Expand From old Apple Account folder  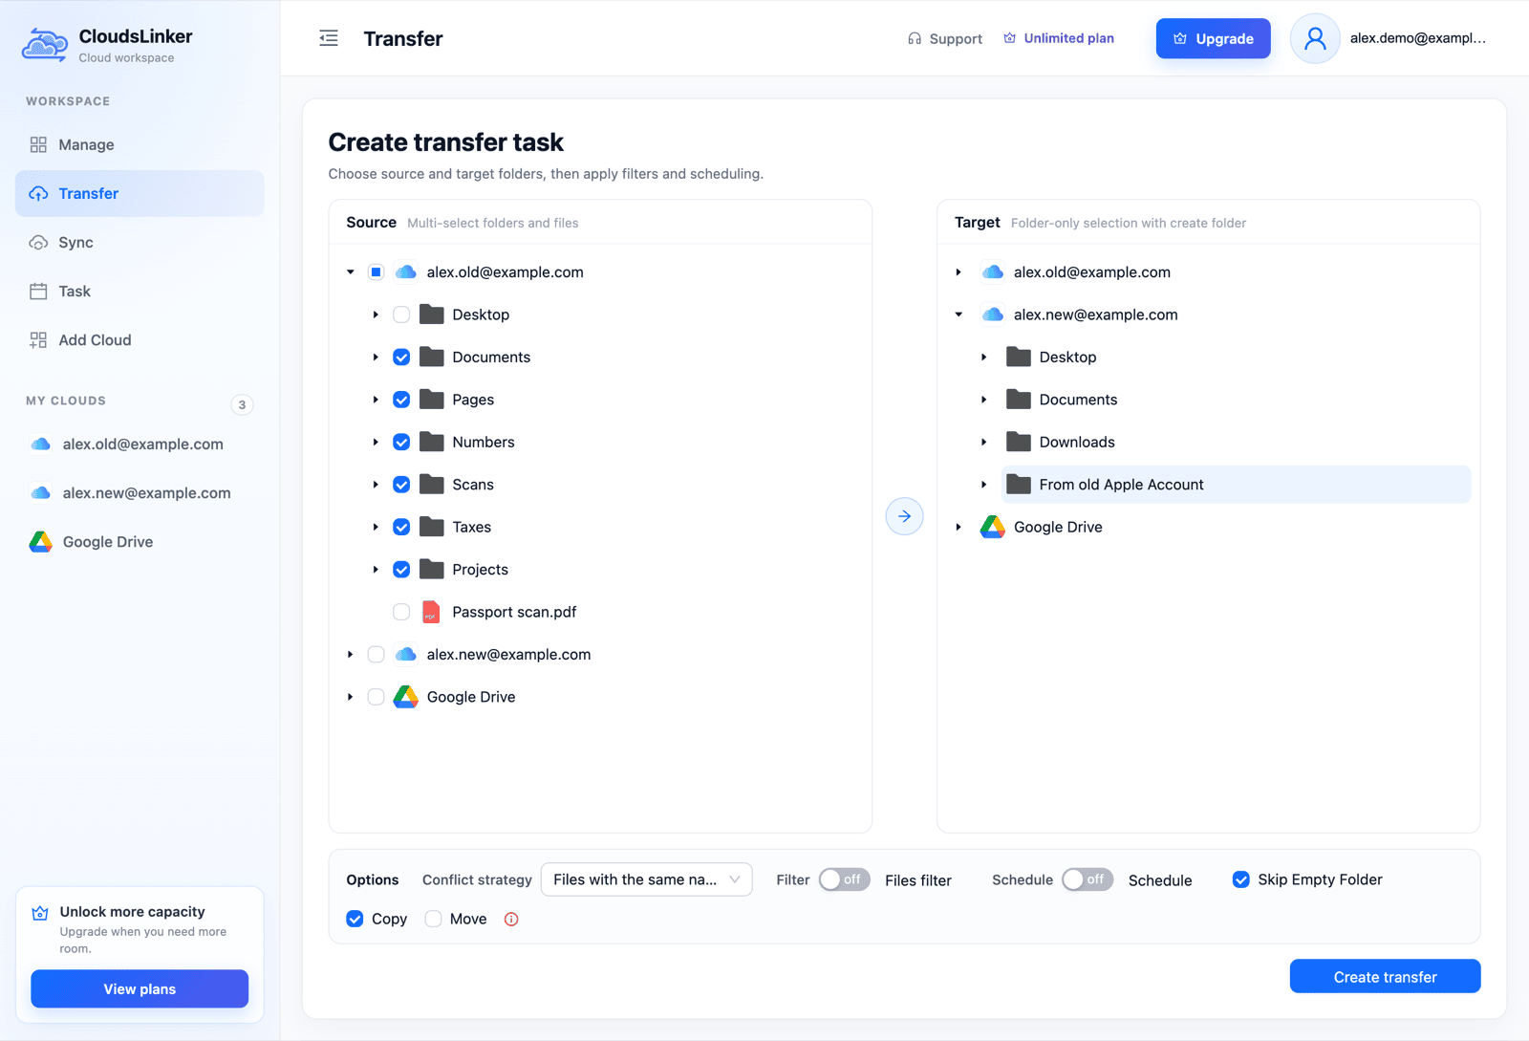coord(983,485)
